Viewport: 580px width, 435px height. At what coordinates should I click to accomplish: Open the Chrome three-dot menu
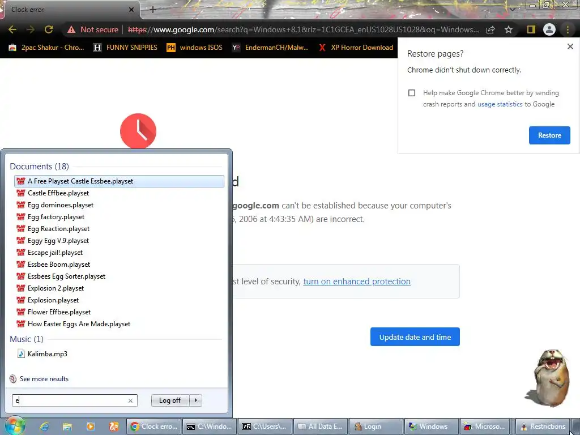pos(568,29)
